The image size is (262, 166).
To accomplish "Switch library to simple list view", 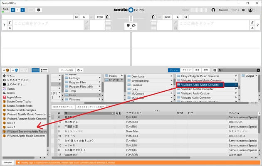I will [x=35, y=70].
